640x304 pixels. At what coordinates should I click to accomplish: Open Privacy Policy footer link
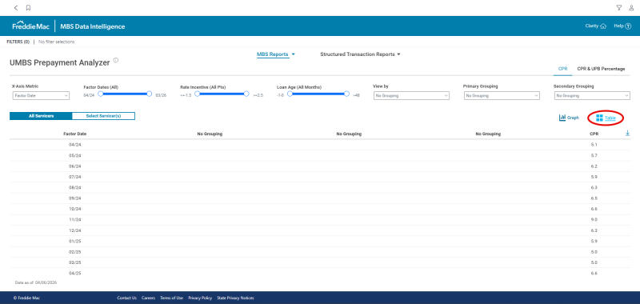click(x=200, y=298)
